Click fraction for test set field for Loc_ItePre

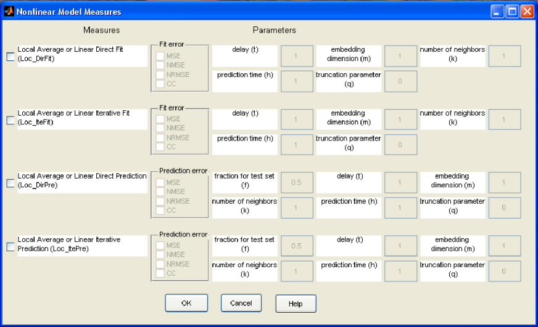click(297, 246)
